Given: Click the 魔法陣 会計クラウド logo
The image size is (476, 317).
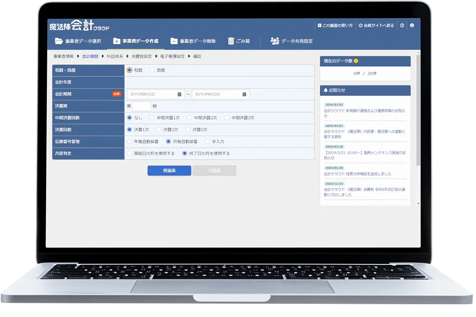Looking at the screenshot, I should 80,26.
